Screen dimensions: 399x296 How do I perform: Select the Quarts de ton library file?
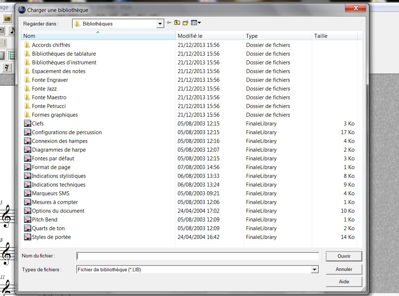click(48, 228)
